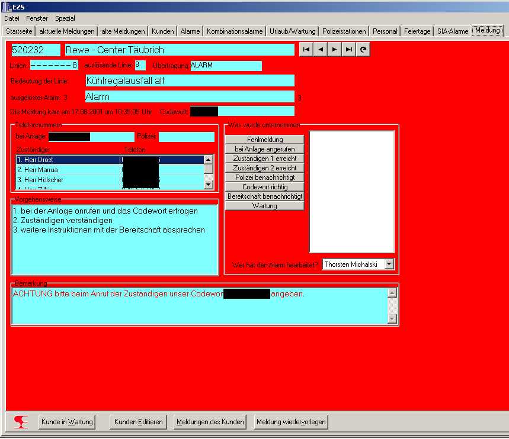This screenshot has height=439, width=509.
Task: Open the Datei menu
Action: tap(12, 18)
